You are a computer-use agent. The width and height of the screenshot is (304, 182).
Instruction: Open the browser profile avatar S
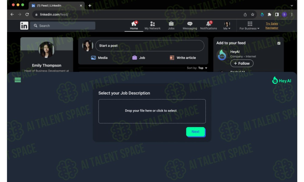tap(285, 15)
